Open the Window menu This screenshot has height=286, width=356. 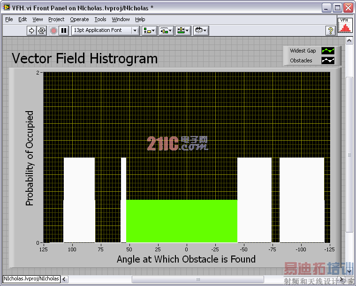[x=121, y=19]
